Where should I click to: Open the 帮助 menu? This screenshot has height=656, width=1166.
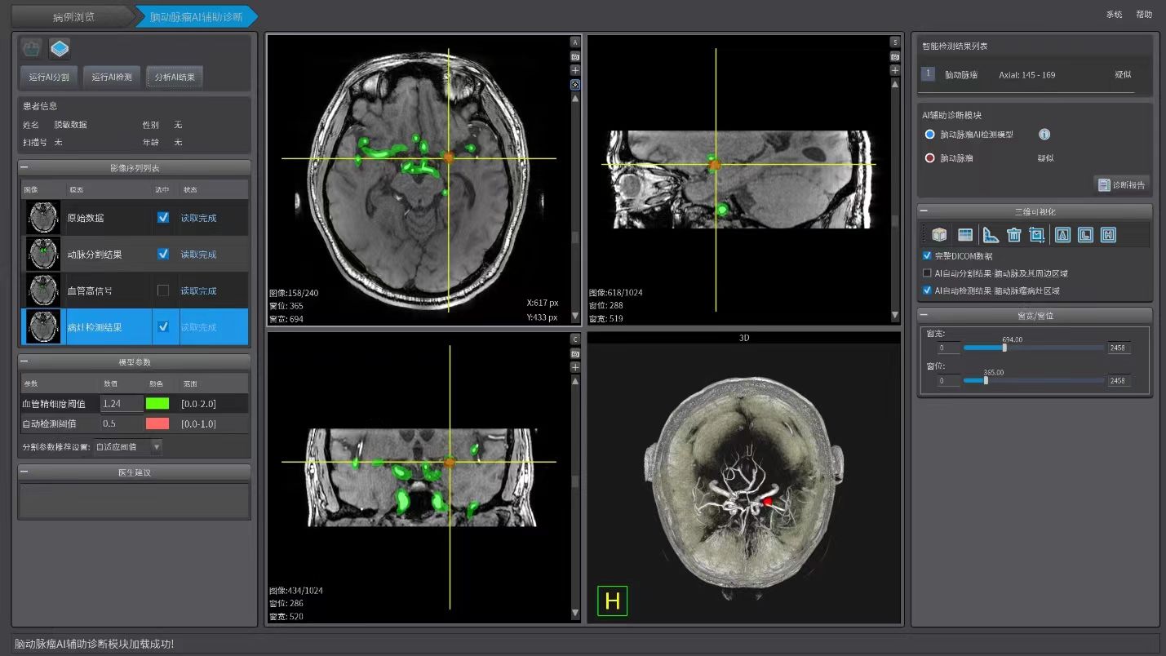[1144, 15]
